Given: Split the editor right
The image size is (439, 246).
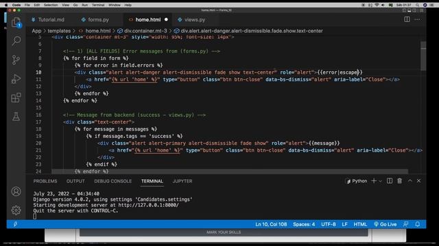Looking at the screenshot, I should (407, 19).
